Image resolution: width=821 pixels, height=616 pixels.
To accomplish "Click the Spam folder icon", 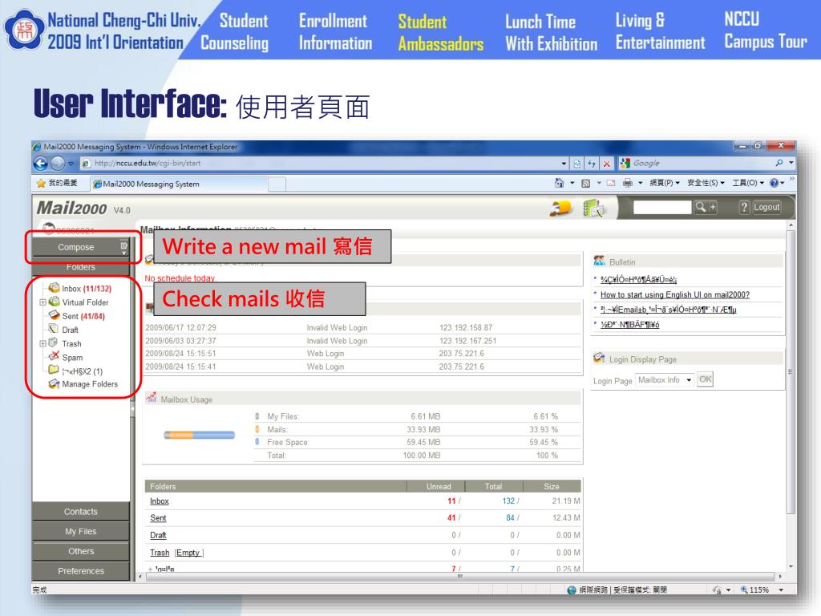I will coord(54,356).
